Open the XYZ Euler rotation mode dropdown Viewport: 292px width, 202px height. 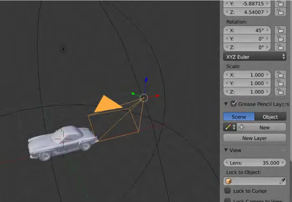(255, 57)
